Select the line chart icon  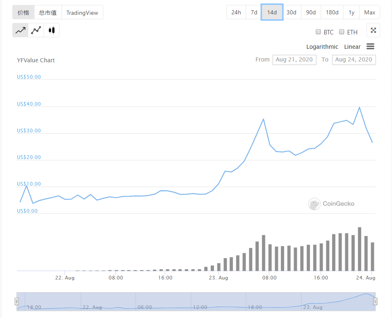(x=21, y=30)
